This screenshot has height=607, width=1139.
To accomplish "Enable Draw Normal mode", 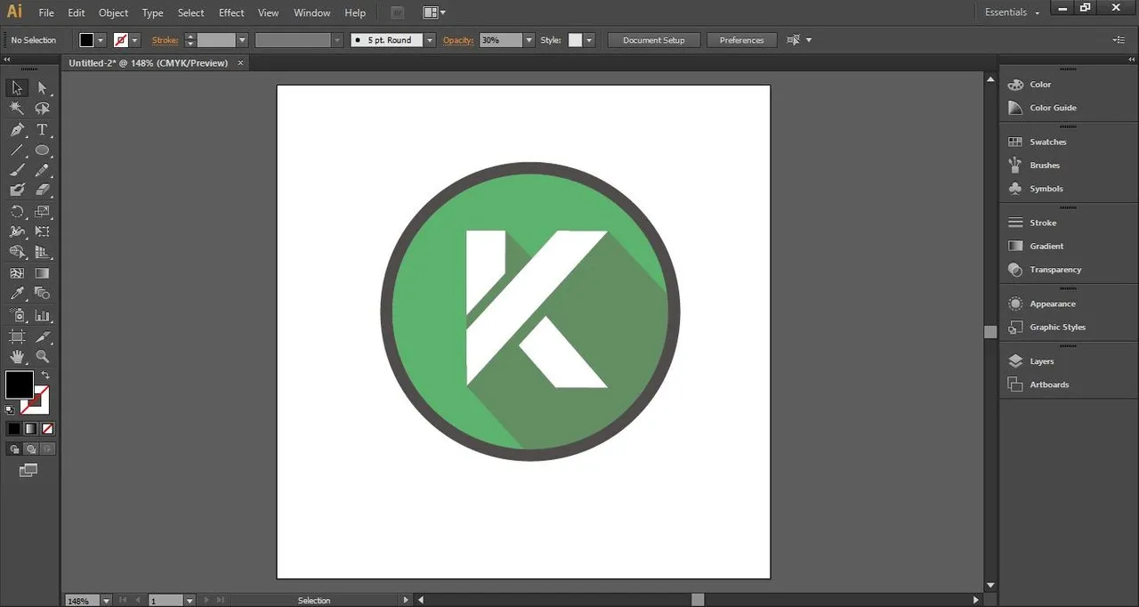I will point(14,449).
